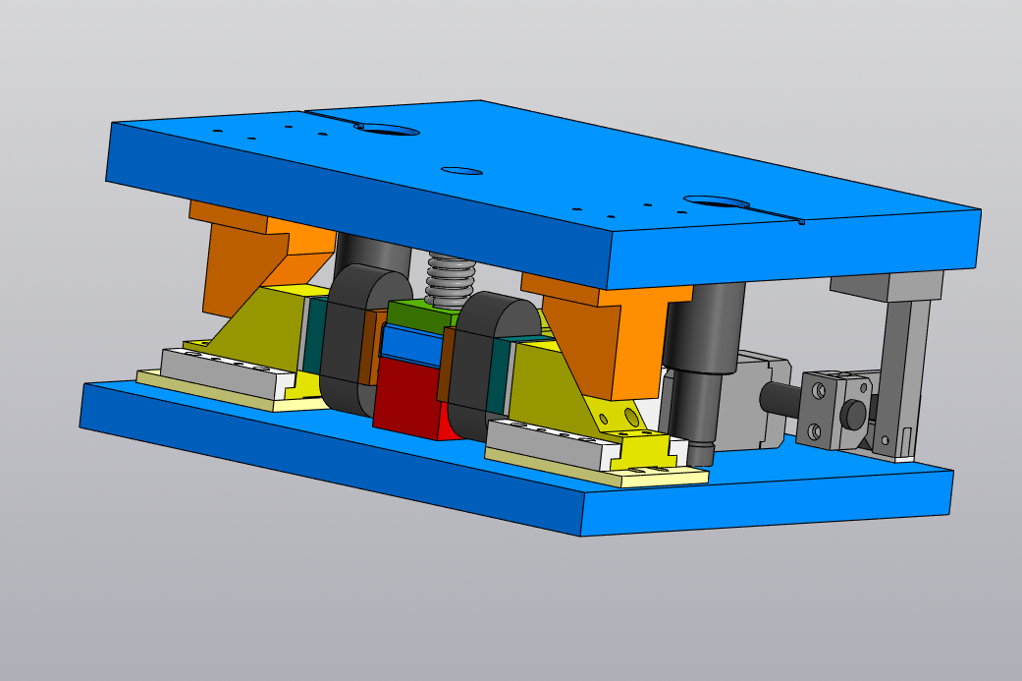Viewport: 1022px width, 681px height.
Task: Click the short dark shaft beside the flange
Action: click(780, 398)
